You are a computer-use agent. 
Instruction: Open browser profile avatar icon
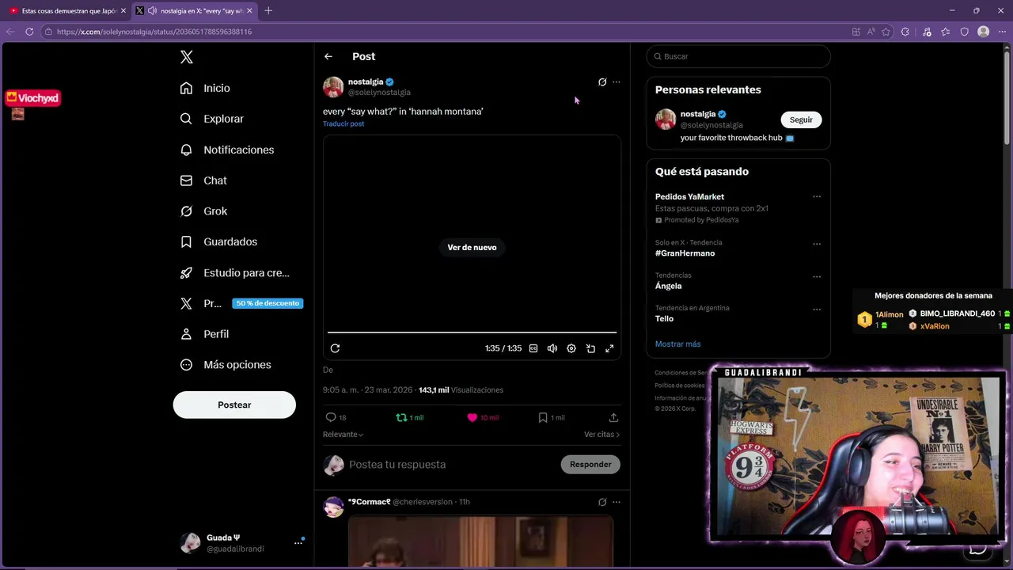(984, 32)
